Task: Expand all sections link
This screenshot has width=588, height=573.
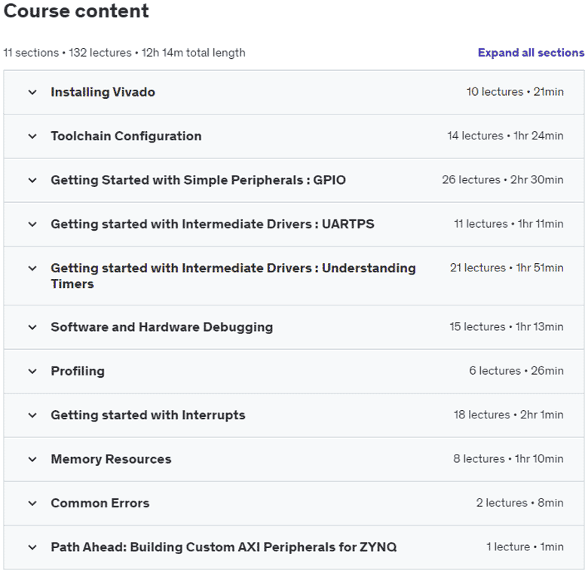Action: [531, 53]
